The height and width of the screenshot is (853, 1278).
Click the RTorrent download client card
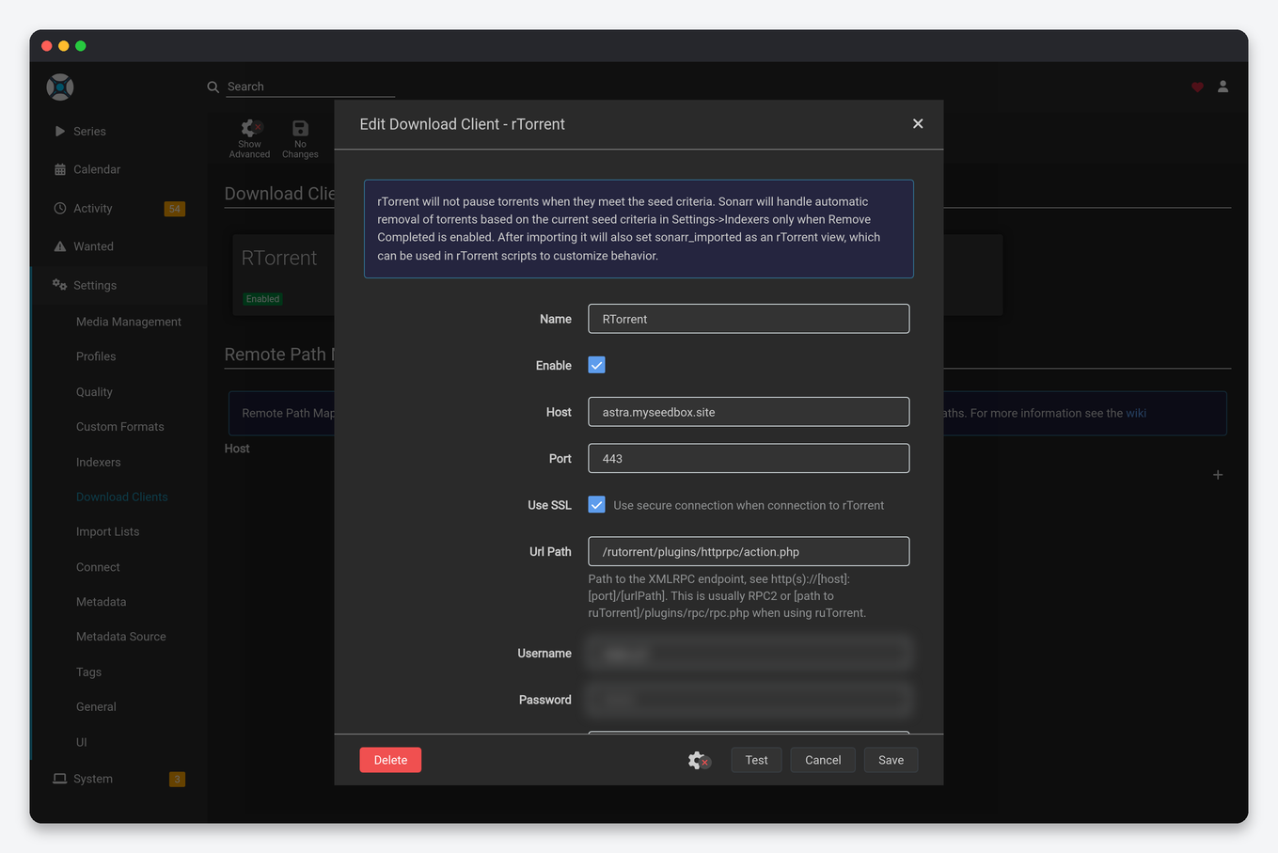[x=282, y=275]
